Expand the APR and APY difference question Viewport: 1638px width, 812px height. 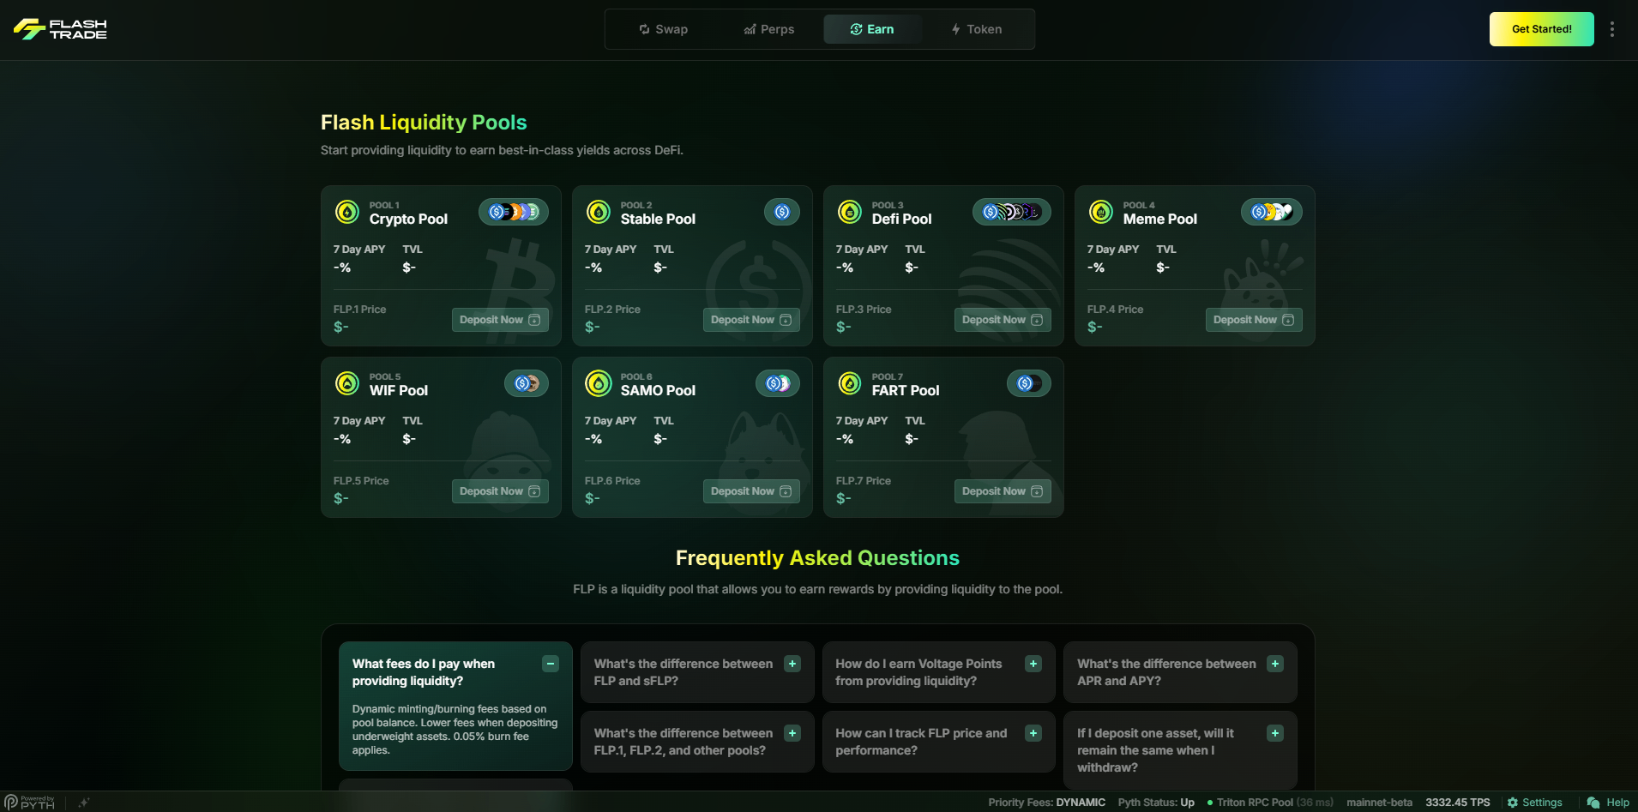click(1275, 664)
